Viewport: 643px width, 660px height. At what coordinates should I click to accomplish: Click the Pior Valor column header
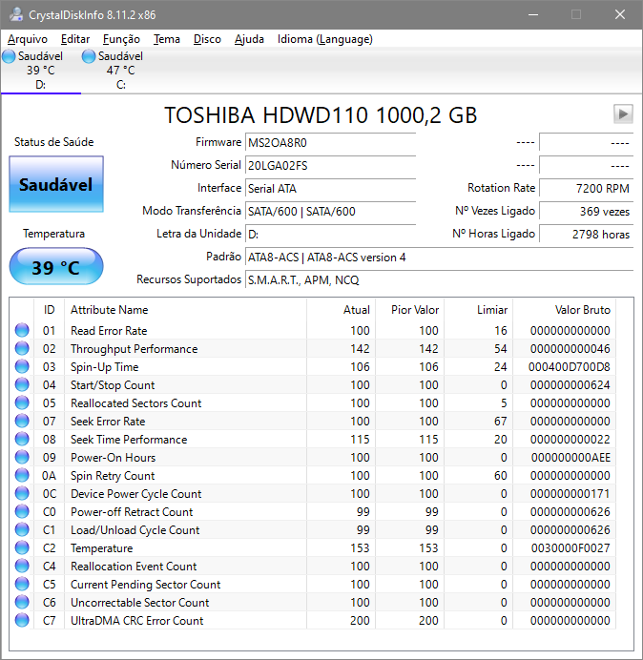click(x=409, y=310)
